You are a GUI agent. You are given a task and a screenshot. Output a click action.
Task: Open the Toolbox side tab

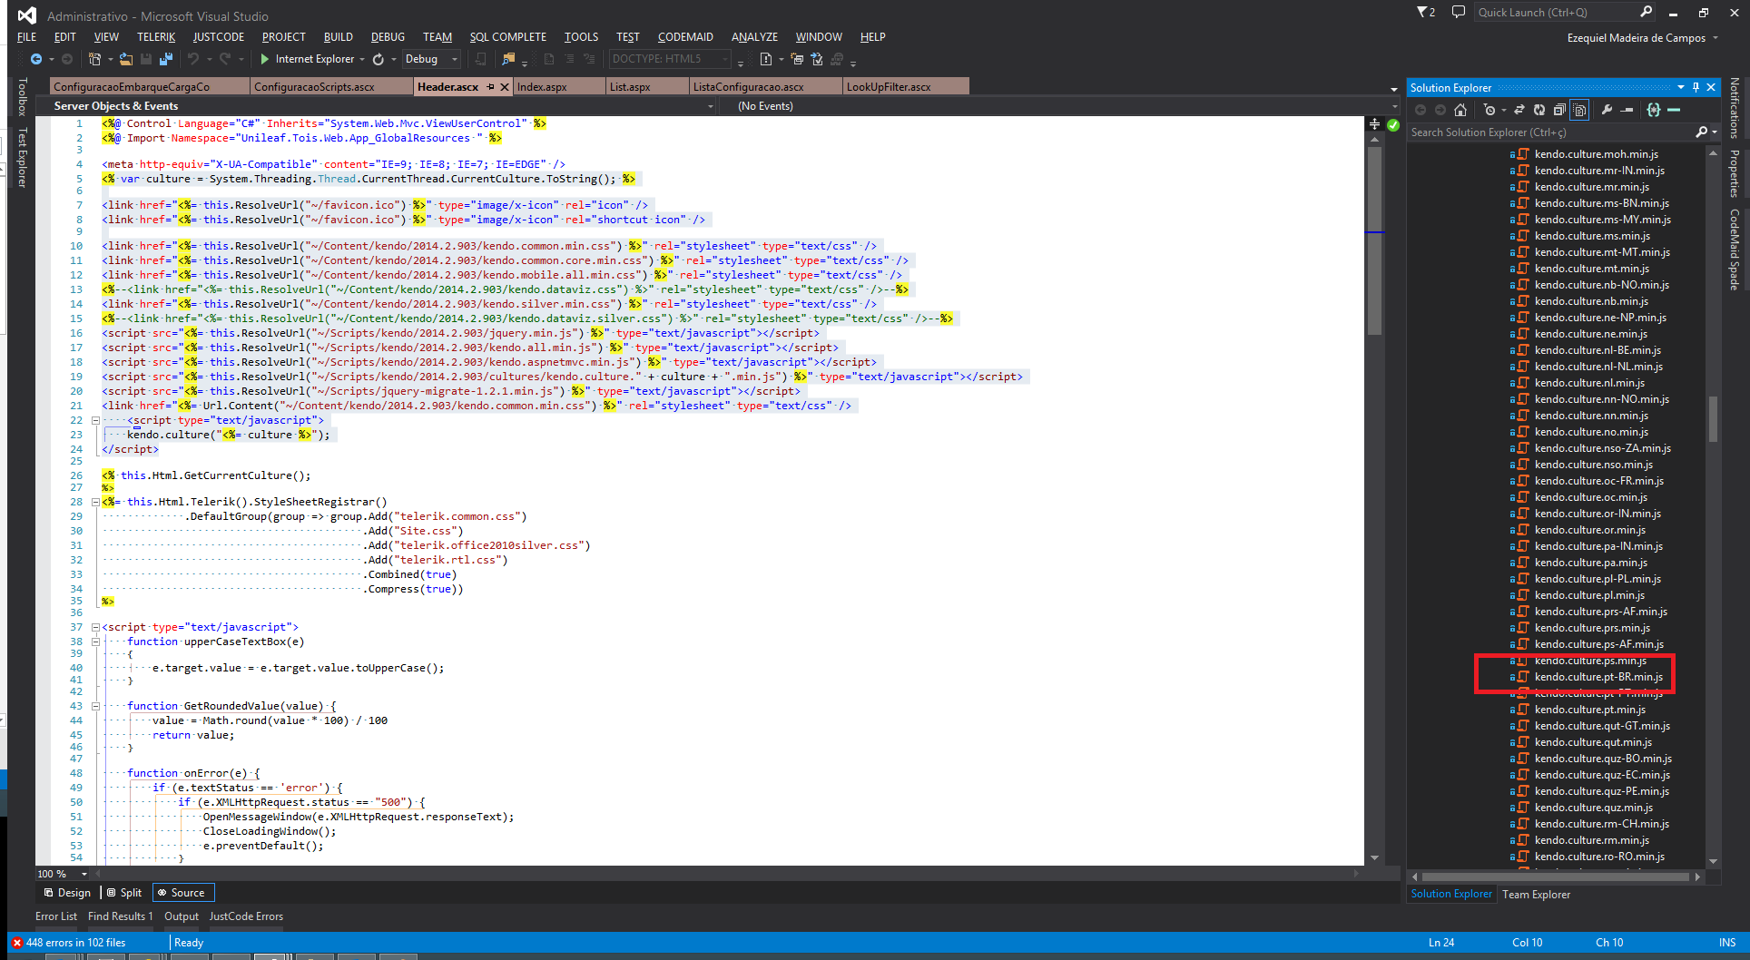click(x=22, y=97)
